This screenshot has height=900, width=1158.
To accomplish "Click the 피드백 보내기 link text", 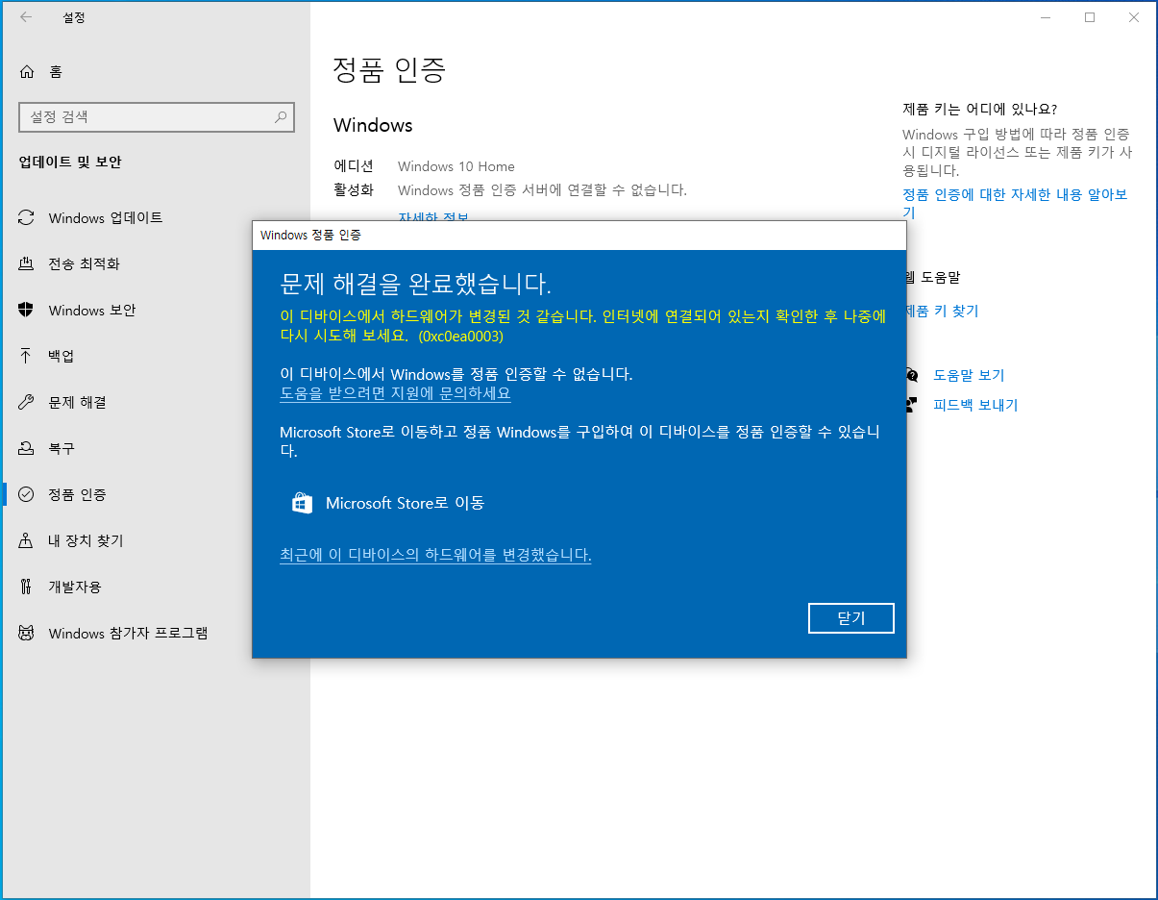I will (x=975, y=405).
